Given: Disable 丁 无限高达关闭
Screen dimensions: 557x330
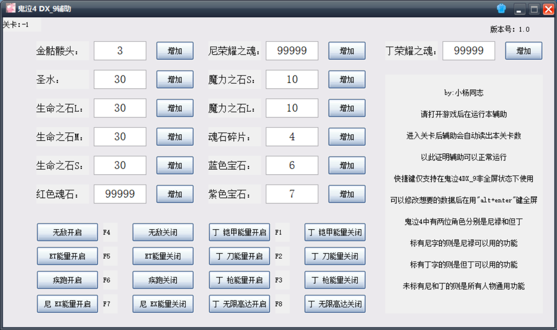Looking at the screenshot, I should (335, 304).
